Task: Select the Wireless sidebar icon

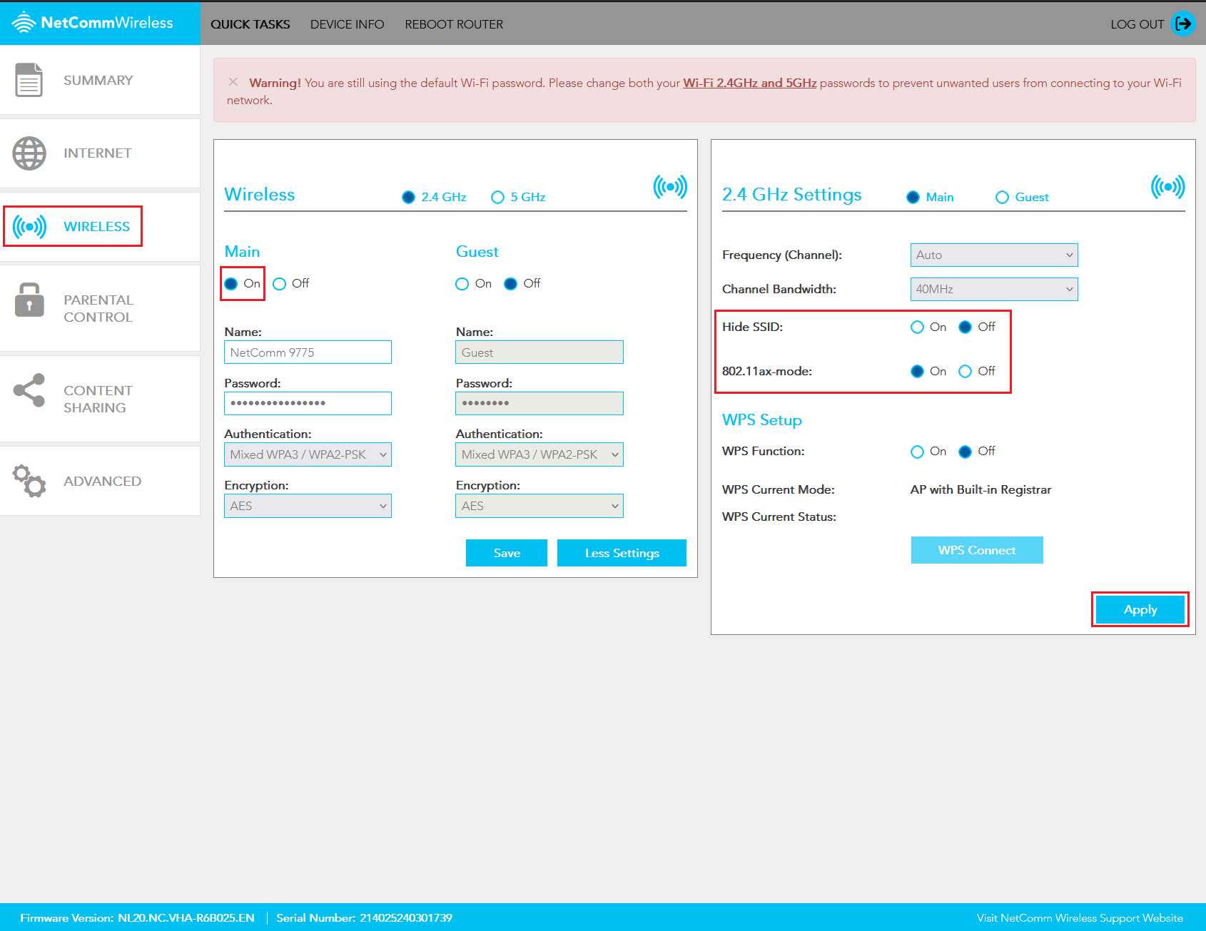Action: [29, 226]
